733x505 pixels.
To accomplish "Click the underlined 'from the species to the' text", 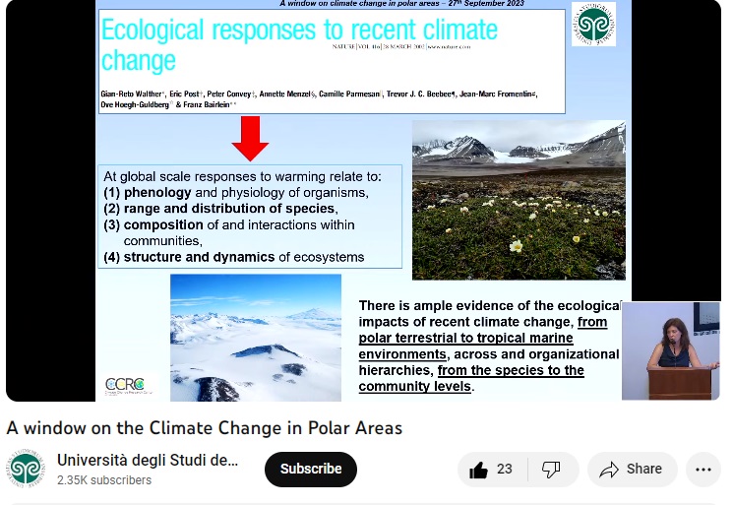I will click(511, 370).
